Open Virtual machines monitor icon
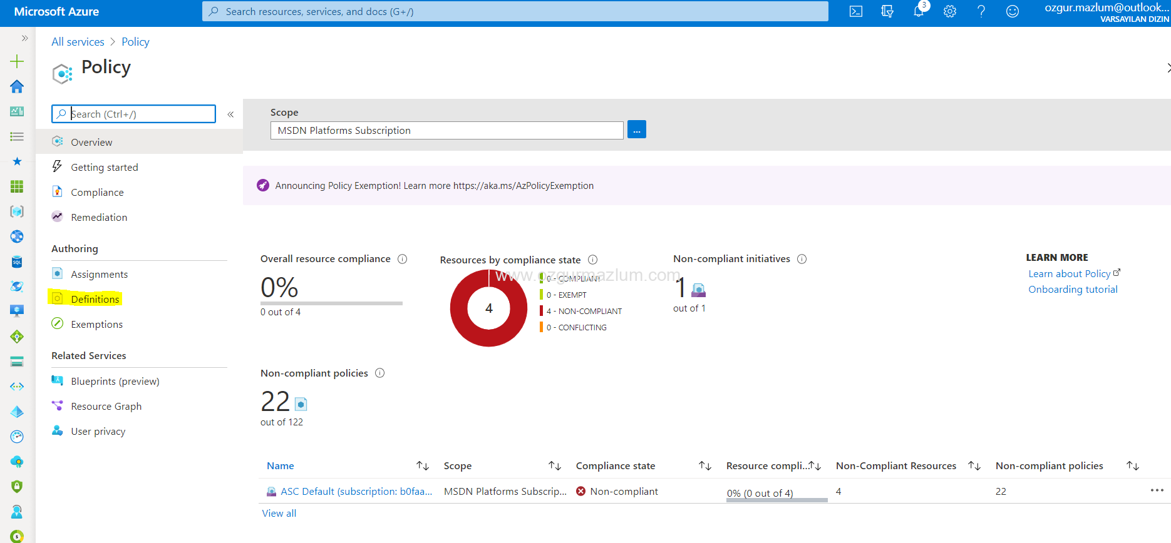The width and height of the screenshot is (1171, 543). click(x=17, y=311)
